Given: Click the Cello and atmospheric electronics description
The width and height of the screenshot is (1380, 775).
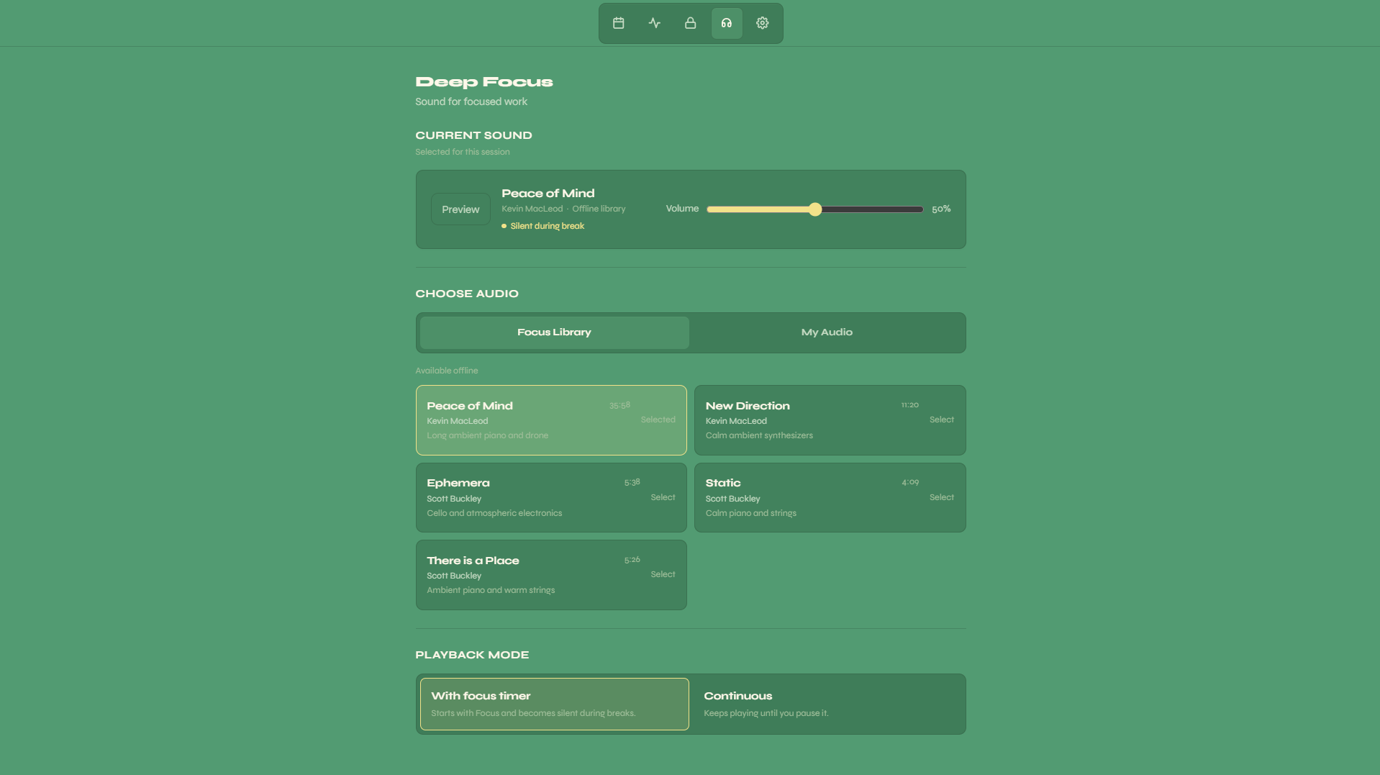Looking at the screenshot, I should (494, 513).
